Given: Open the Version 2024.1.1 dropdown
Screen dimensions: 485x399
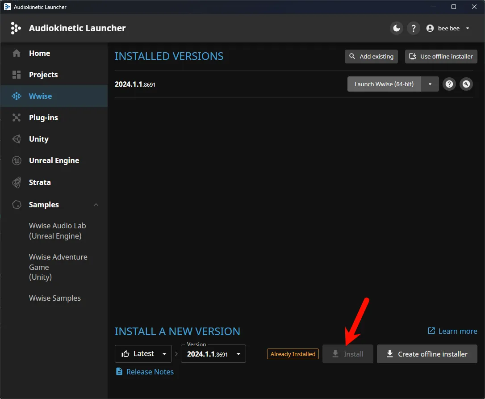Looking at the screenshot, I should [213, 354].
